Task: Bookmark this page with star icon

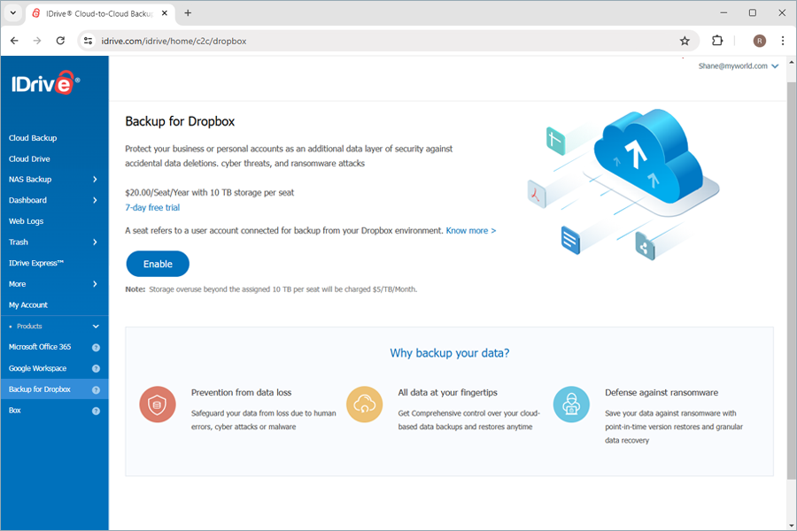Action: (685, 42)
